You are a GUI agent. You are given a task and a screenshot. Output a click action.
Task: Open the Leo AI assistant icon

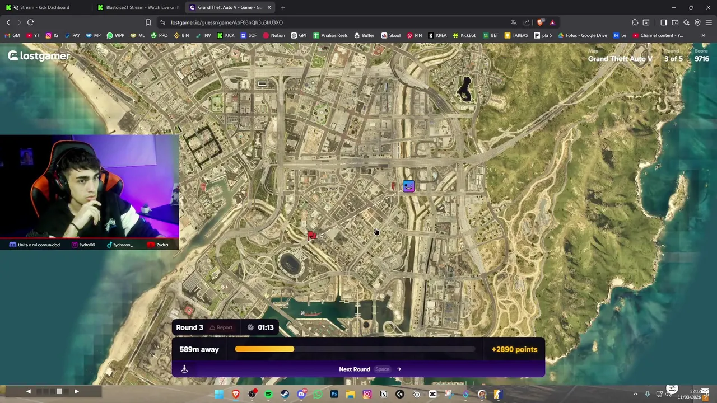coord(686,22)
